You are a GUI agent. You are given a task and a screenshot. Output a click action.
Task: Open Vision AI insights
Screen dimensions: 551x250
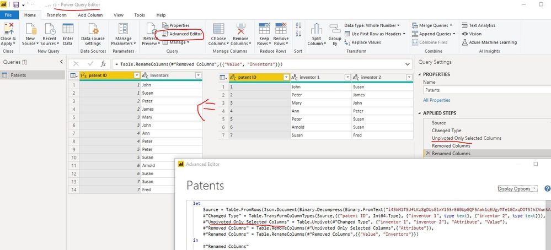tap(472, 34)
